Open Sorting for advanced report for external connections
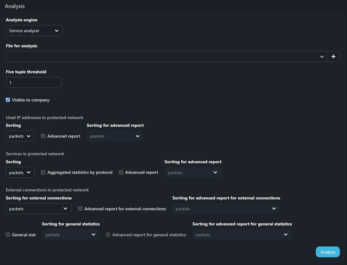 point(226,209)
